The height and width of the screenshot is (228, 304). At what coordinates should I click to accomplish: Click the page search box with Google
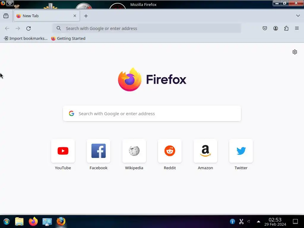[152, 114]
